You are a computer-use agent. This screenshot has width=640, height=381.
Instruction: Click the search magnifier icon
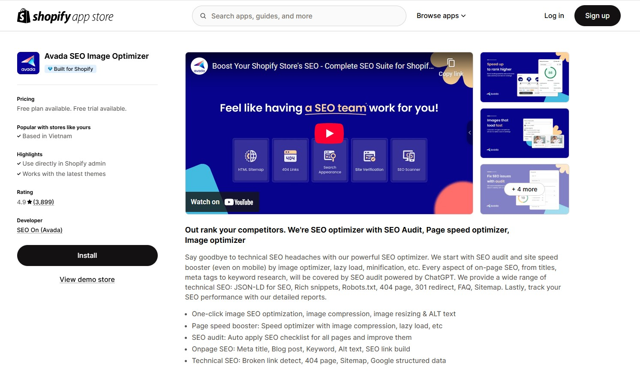tap(203, 16)
